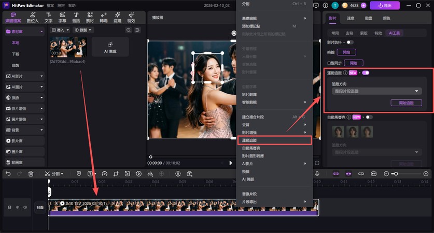This screenshot has height=233, width=434.
Task: Disable the 運動追蹤 motion tracking switch
Action: (366, 73)
